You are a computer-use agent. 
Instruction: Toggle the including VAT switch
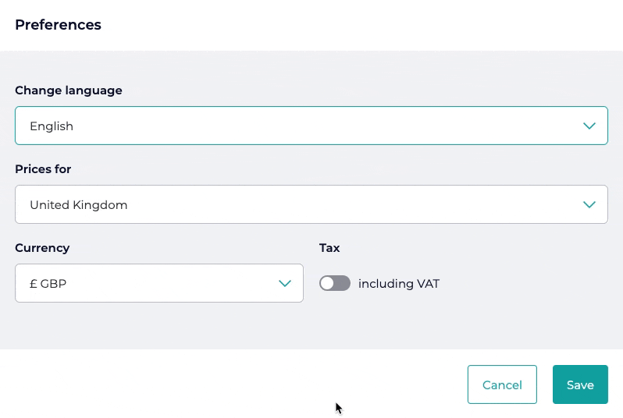point(335,284)
